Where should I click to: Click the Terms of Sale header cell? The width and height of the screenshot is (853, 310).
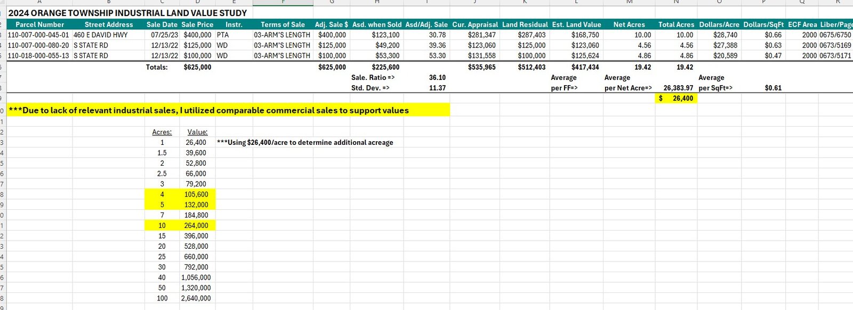[283, 25]
